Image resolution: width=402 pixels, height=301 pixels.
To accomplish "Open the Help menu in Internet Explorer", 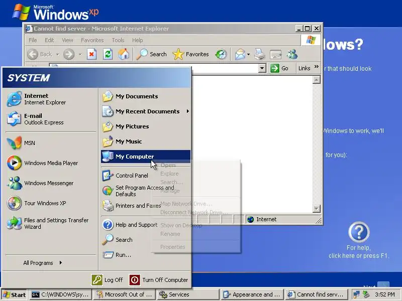I will [x=137, y=40].
